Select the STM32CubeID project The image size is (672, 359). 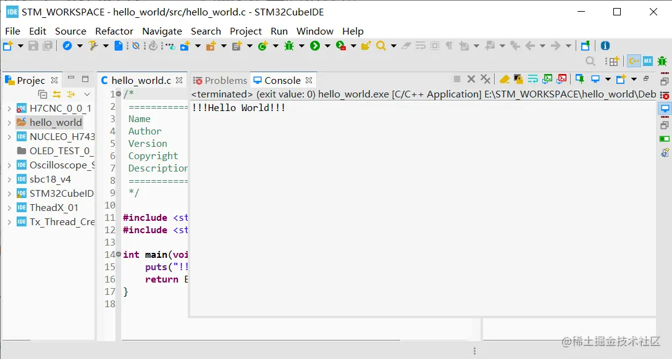pos(56,194)
